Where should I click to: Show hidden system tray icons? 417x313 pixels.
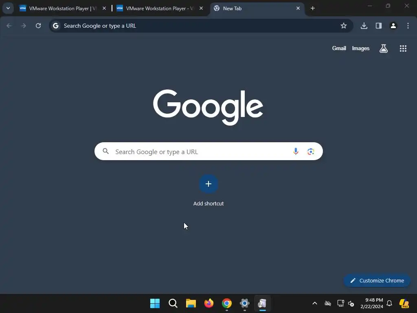[x=315, y=303]
